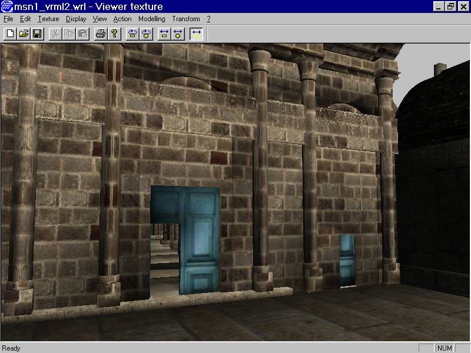Image resolution: width=471 pixels, height=353 pixels.
Task: Click the application icon in the title bar
Action: 7,6
